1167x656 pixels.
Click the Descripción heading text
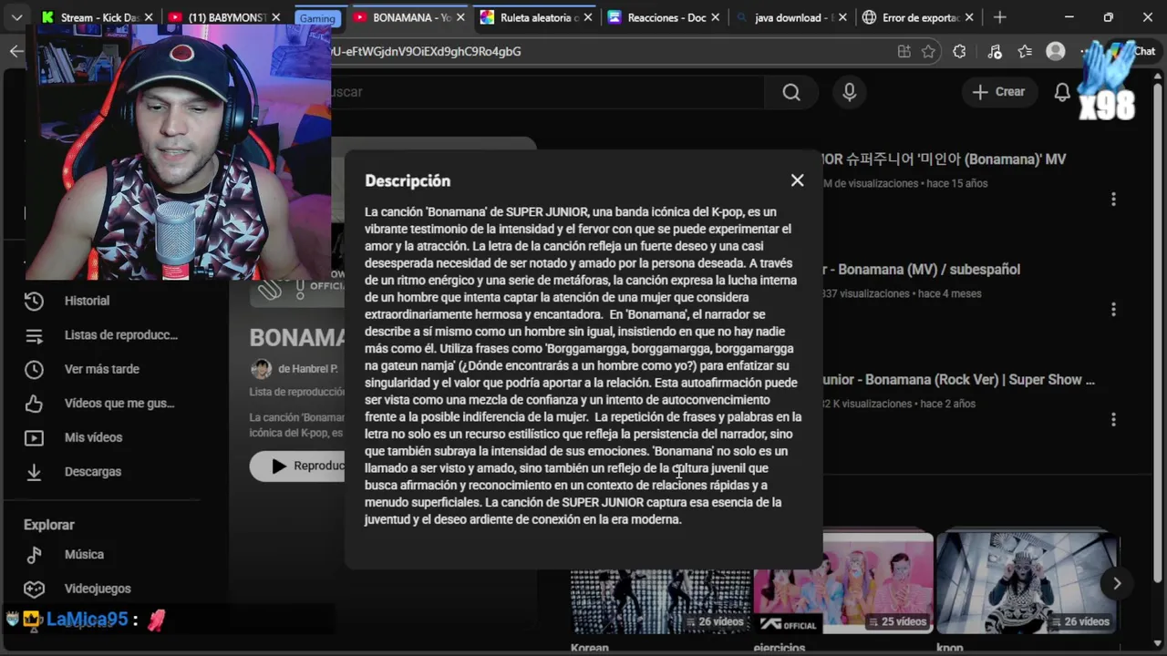(x=408, y=181)
